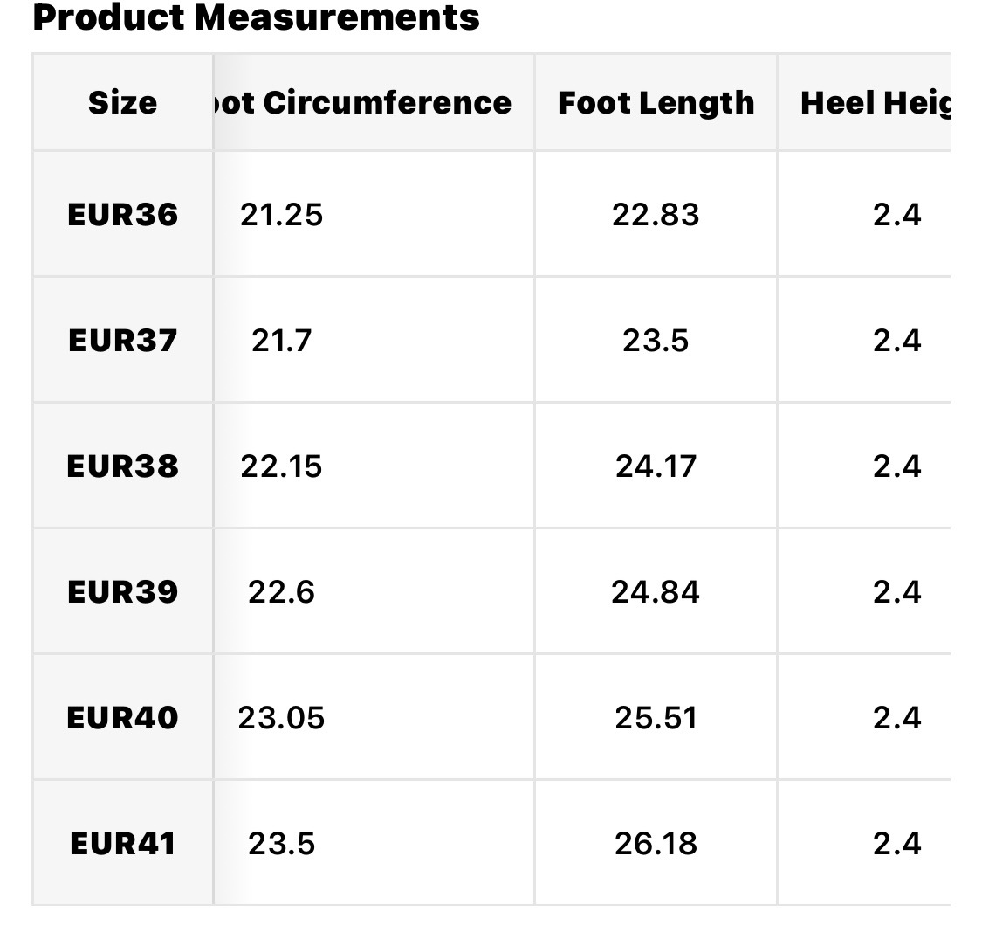Image resolution: width=982 pixels, height=932 pixels.
Task: Click the partially visible Heel Height header
Action: [x=874, y=103]
